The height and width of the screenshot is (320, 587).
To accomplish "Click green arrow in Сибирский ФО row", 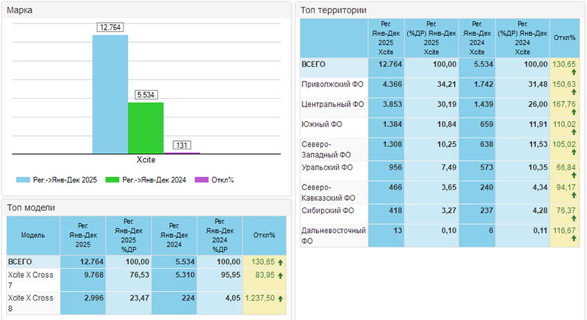I will click(574, 219).
